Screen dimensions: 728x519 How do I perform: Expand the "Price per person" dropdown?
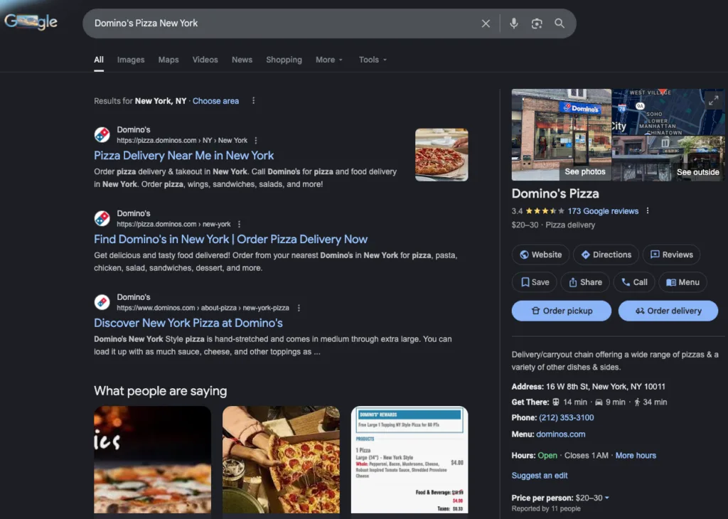pos(606,498)
